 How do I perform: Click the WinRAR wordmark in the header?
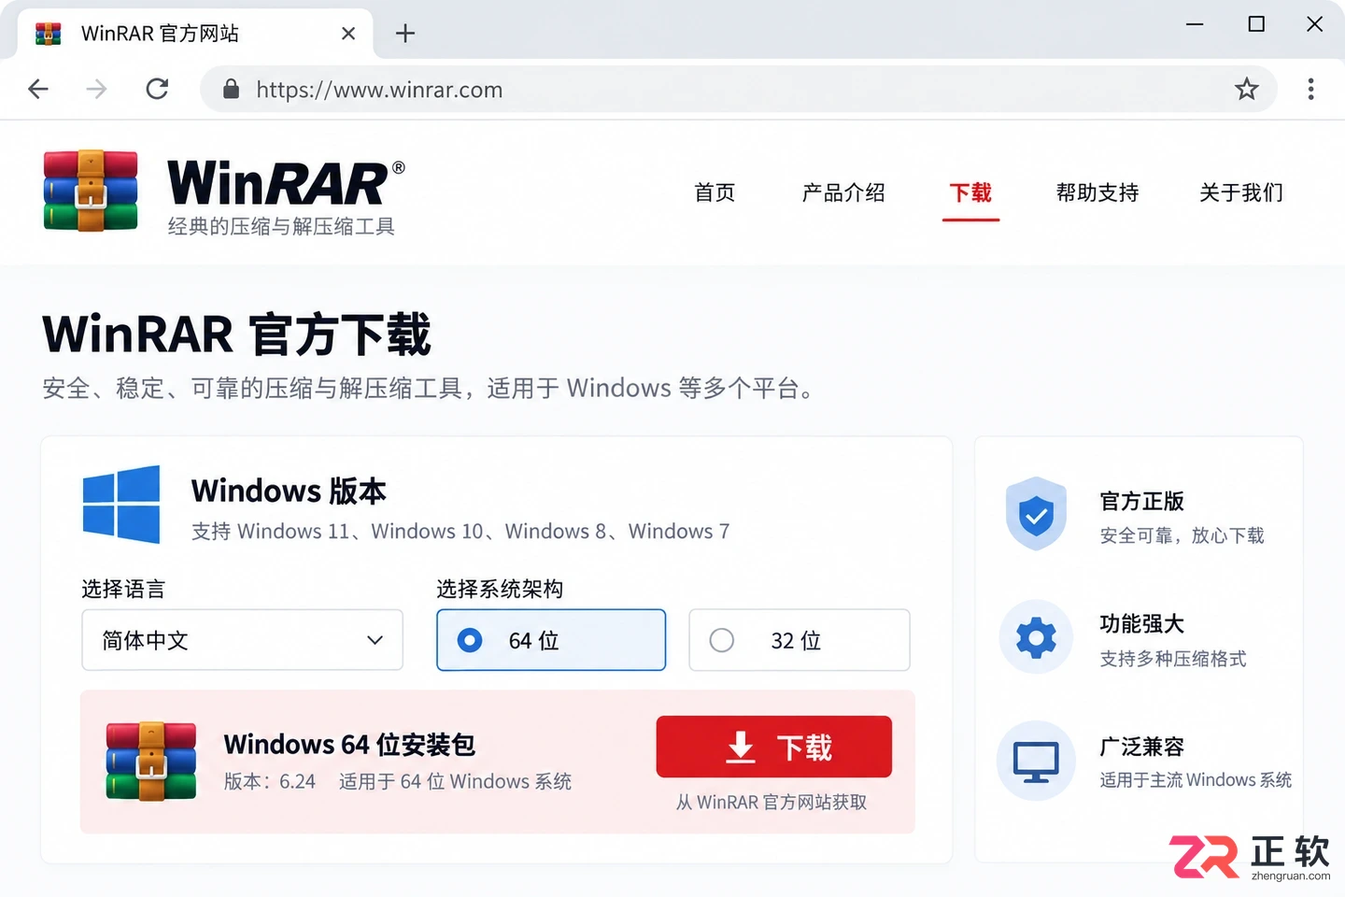pos(285,181)
